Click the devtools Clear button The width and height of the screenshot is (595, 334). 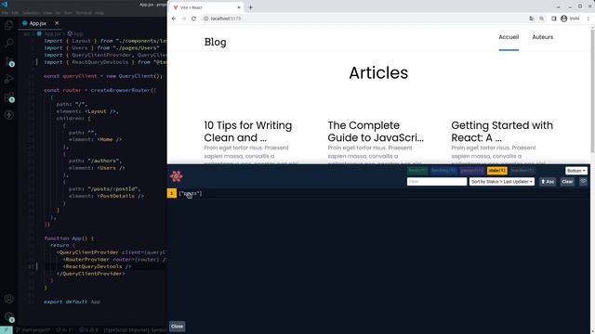coord(567,182)
